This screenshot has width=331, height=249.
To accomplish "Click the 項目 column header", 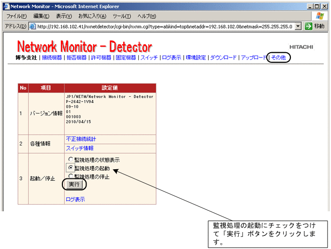I will point(46,88).
